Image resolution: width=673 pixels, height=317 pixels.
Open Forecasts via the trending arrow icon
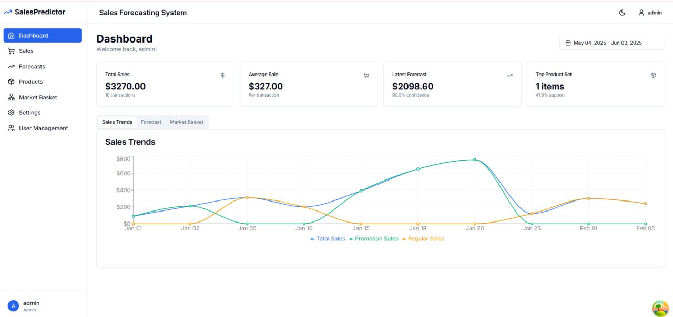tap(11, 66)
